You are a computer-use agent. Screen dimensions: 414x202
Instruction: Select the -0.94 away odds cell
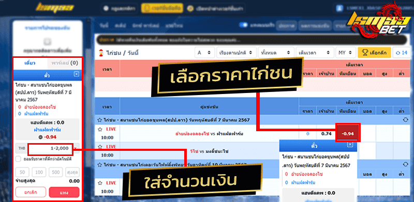pos(348,133)
